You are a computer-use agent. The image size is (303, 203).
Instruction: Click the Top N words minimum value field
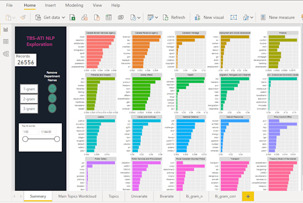coord(30,132)
